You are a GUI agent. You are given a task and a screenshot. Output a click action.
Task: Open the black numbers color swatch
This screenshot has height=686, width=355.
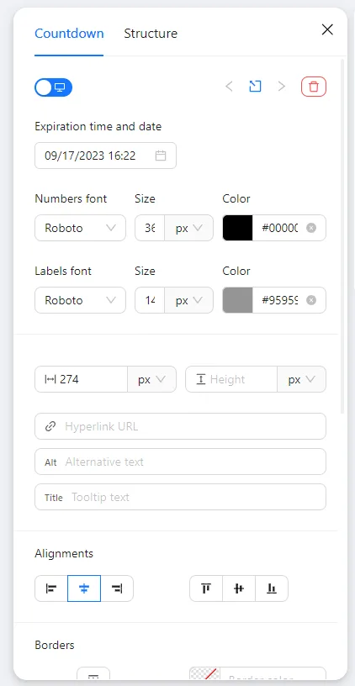[x=238, y=228]
